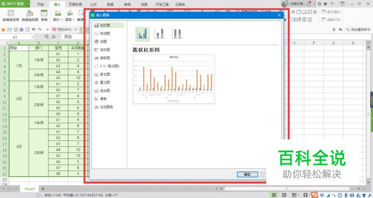Open the 页面布局 ribbon tab
This screenshot has height=198, width=373.
point(75,4)
